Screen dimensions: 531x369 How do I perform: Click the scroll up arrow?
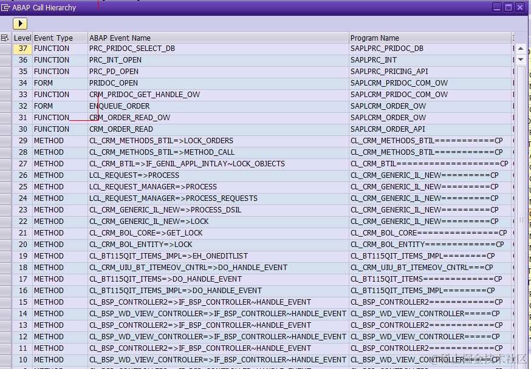[521, 49]
